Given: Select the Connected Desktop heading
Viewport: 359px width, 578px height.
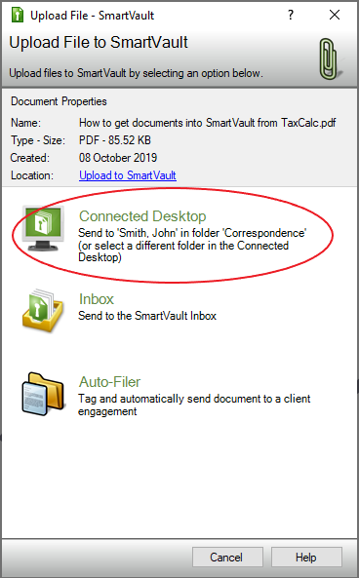Looking at the screenshot, I should (x=142, y=216).
